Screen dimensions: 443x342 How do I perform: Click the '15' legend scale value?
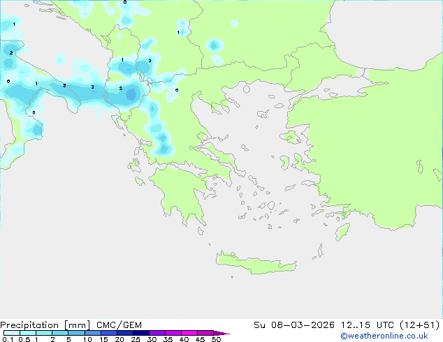(x=103, y=339)
